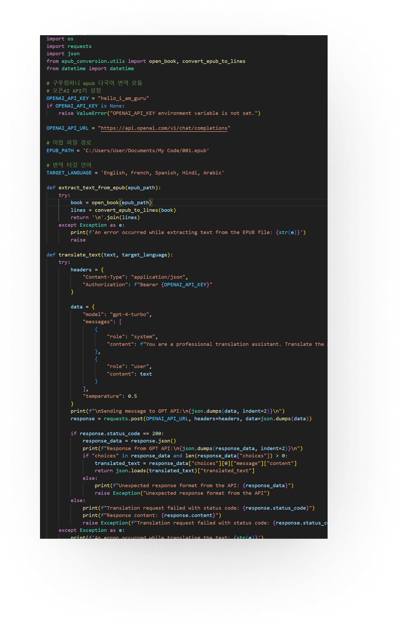Click the "hello_i_am_guru" API key string
Image resolution: width=400 pixels, height=626 pixels.
[123, 98]
